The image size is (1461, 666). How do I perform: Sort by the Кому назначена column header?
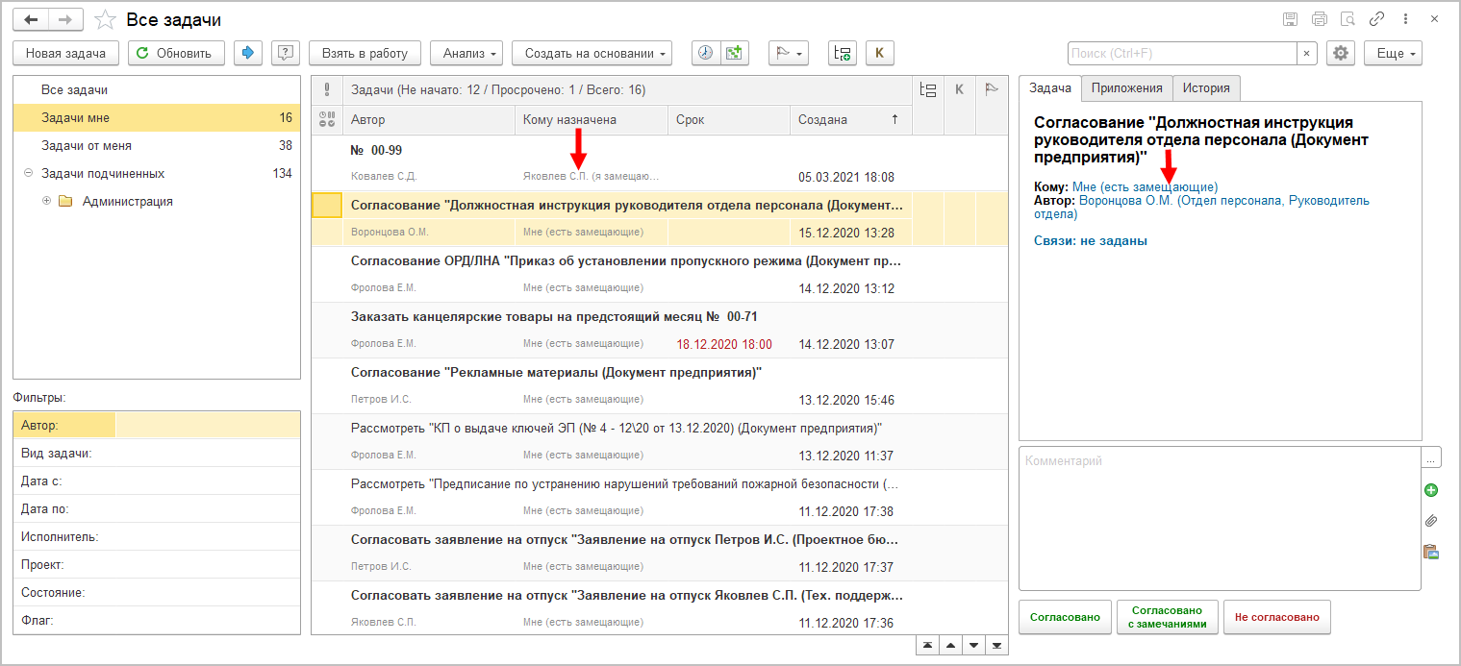[x=591, y=119]
